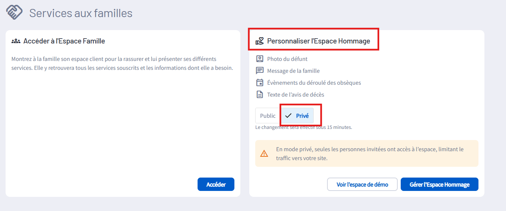
Task: Click the family group icon beside Espace Famille
Action: [x=16, y=41]
